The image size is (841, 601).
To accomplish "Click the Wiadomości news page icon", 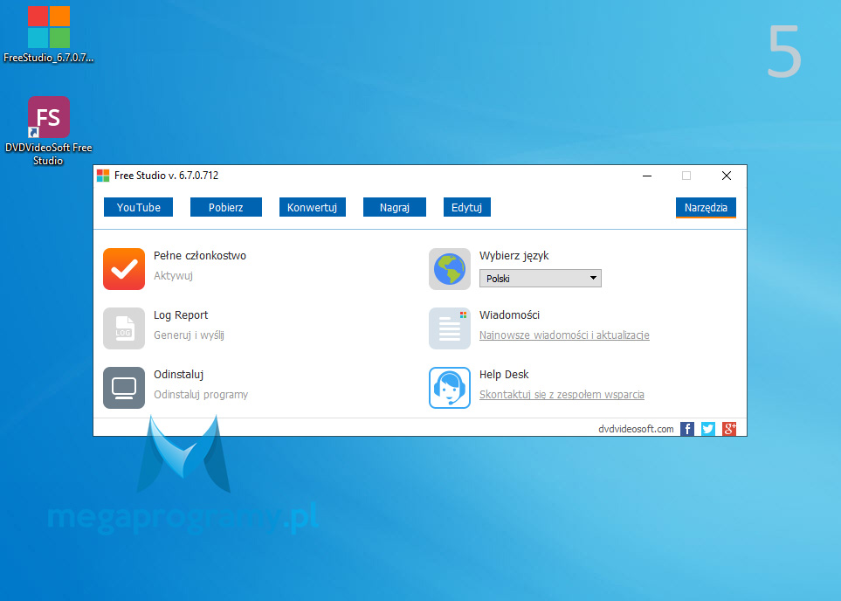I will click(450, 328).
